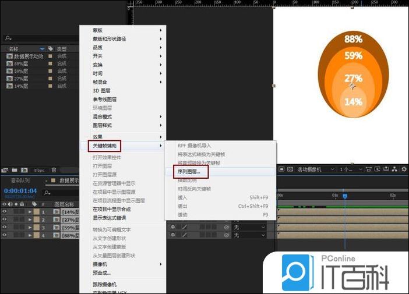
Task: Click the timeline button icon in viewer toolbar
Action: 386,169
